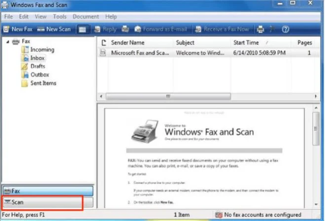Switch to Fax view at bottom
This screenshot has height=221, width=325.
point(48,191)
